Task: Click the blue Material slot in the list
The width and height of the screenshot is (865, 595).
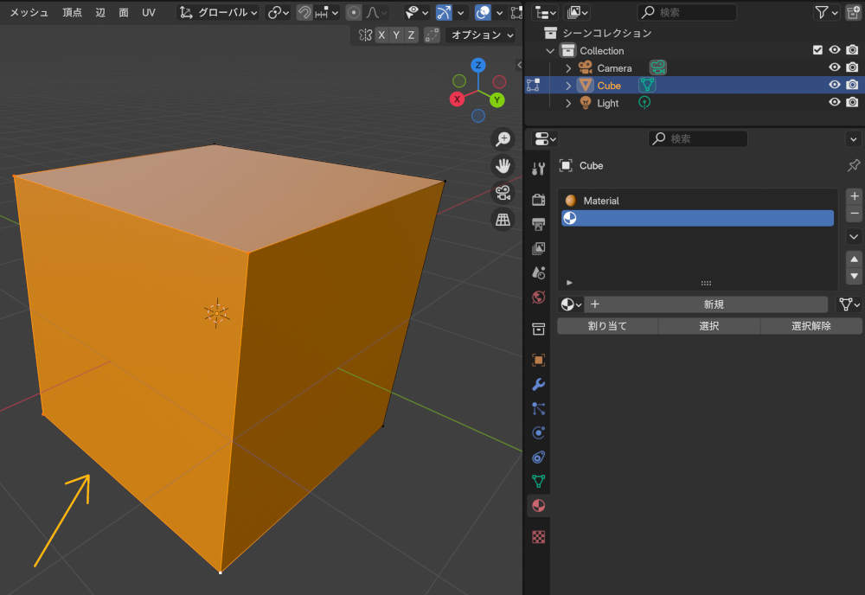Action: pyautogui.click(x=697, y=218)
